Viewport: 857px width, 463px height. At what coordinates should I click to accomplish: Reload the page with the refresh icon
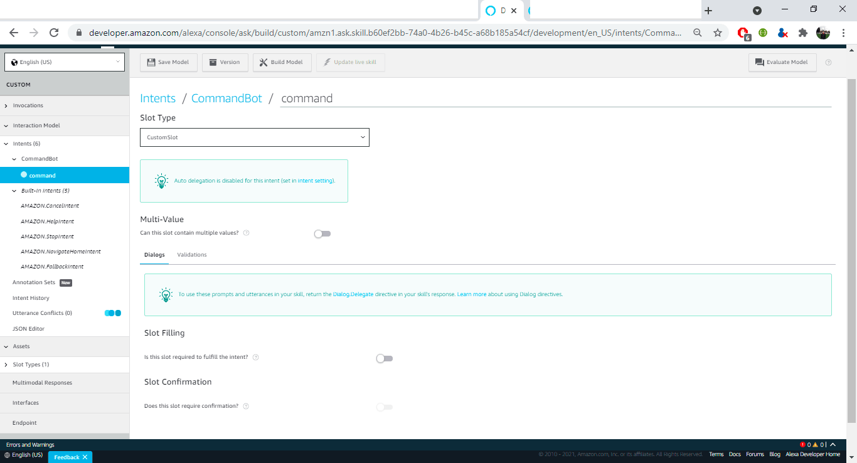54,33
